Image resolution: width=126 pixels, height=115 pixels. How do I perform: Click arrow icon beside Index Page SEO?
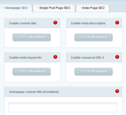pyautogui.click(x=81, y=8)
